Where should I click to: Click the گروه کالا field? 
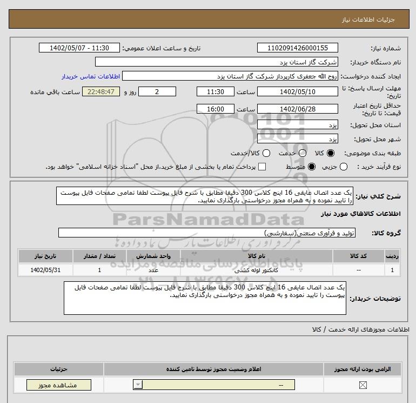207,233
